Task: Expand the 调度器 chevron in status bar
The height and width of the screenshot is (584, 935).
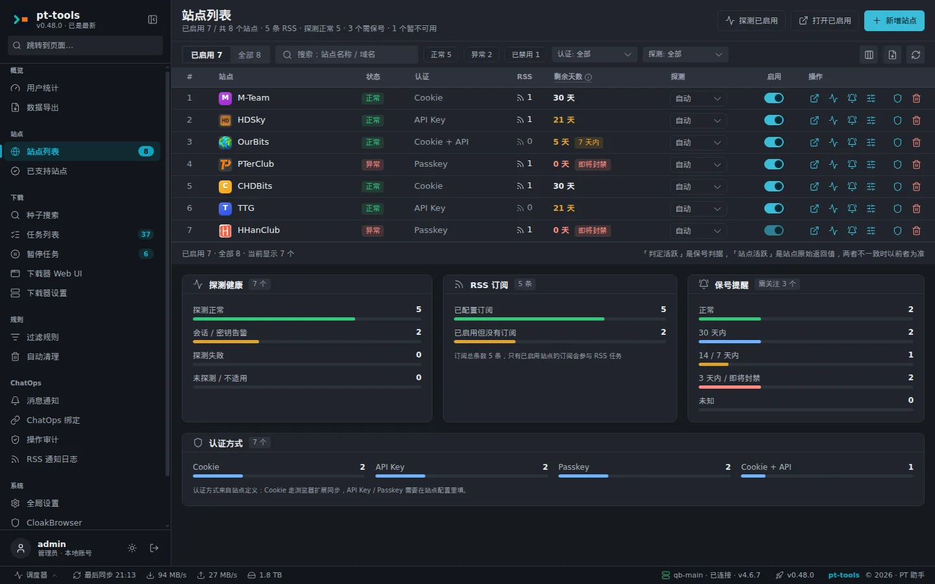Action: [55, 576]
